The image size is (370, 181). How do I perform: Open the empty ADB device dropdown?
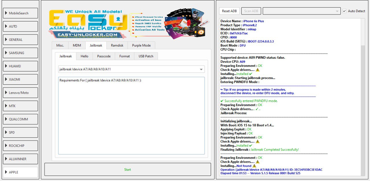pos(301,11)
